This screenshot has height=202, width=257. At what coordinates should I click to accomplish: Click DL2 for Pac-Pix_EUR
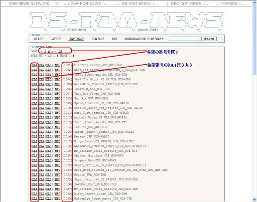(x=42, y=127)
